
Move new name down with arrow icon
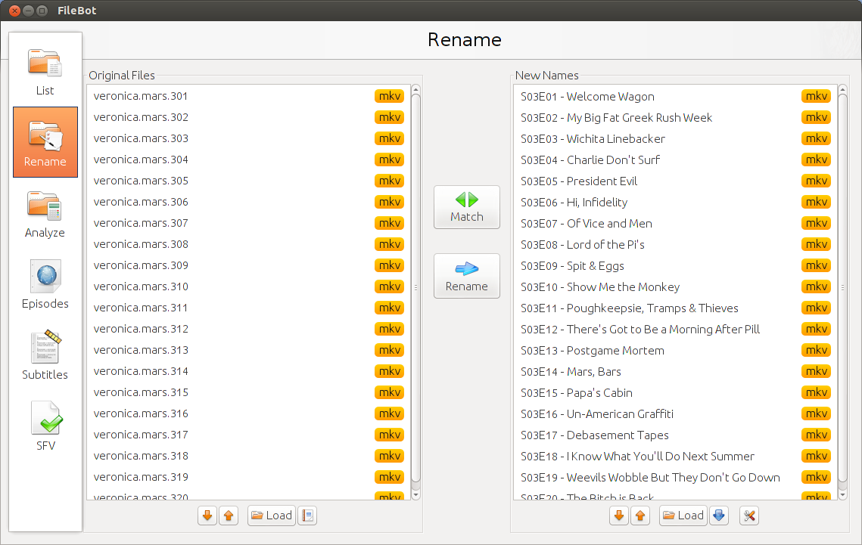pyautogui.click(x=619, y=516)
